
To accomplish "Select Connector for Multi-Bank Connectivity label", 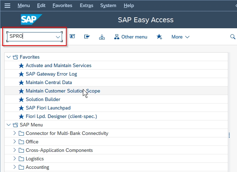I will (67, 134).
